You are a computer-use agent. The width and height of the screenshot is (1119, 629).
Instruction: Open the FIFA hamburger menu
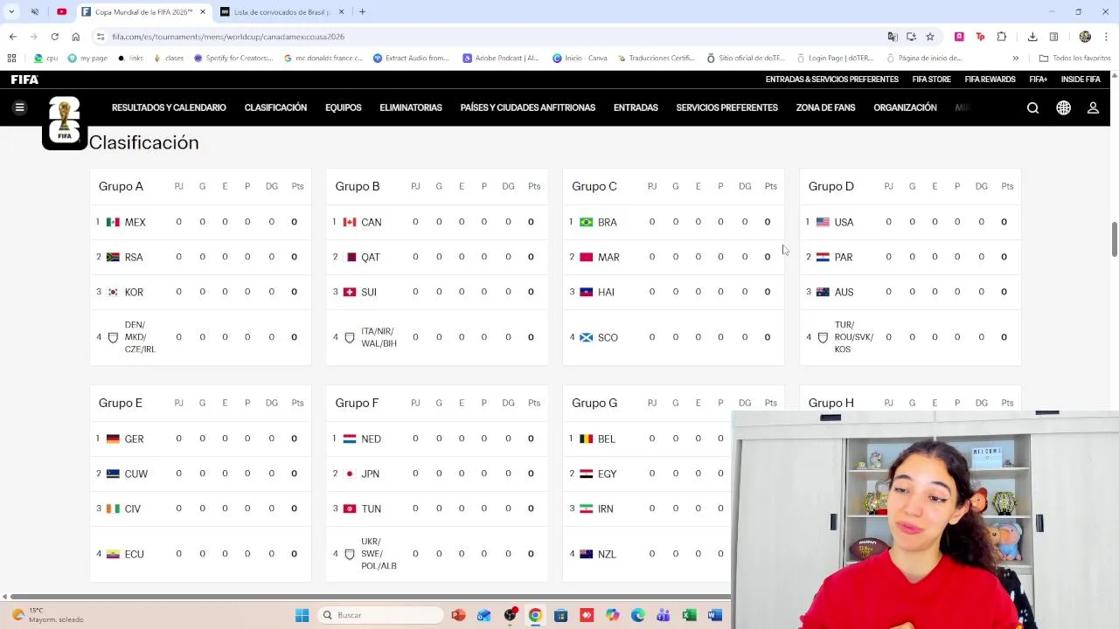tap(19, 107)
